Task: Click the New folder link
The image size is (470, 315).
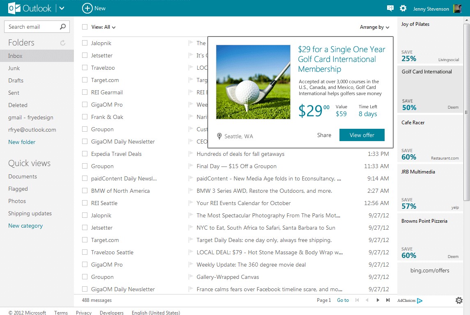Action: 22,142
